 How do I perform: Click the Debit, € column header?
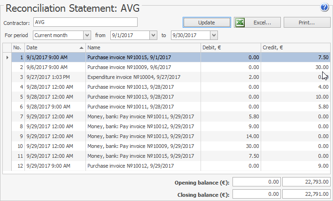pyautogui.click(x=230, y=47)
